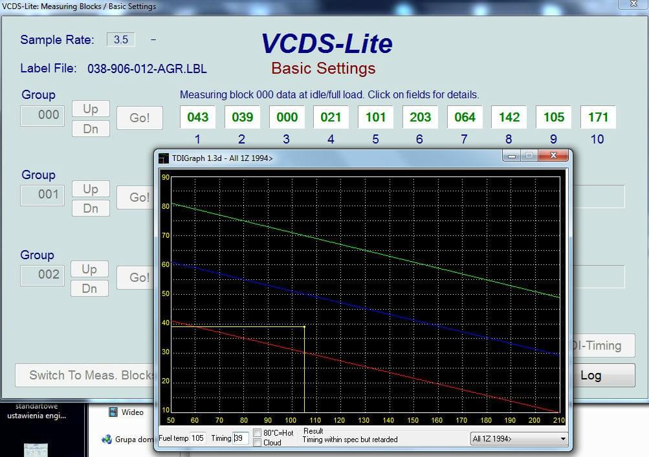Enable the 80°C=Hot checkbox
Image resolution: width=649 pixels, height=457 pixels.
point(257,432)
